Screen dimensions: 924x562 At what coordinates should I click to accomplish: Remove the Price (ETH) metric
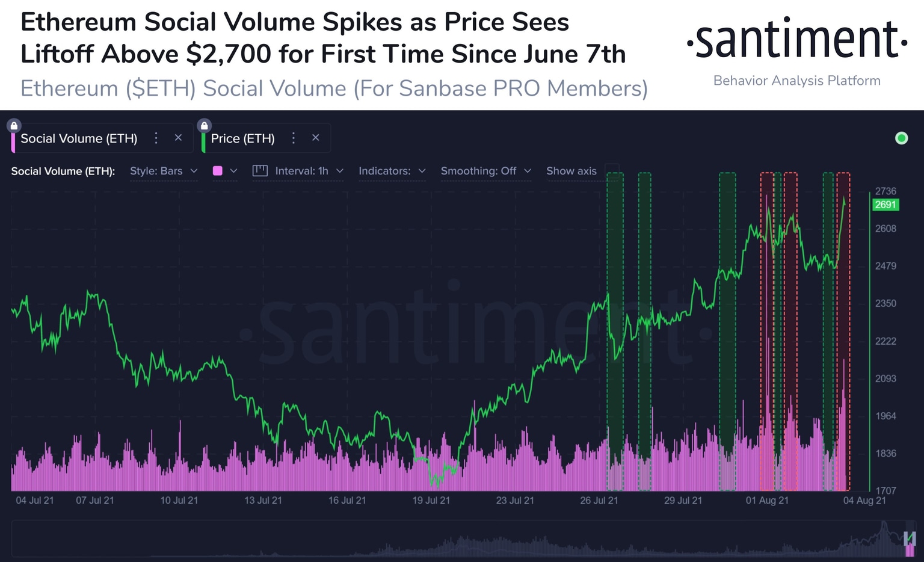coord(316,138)
